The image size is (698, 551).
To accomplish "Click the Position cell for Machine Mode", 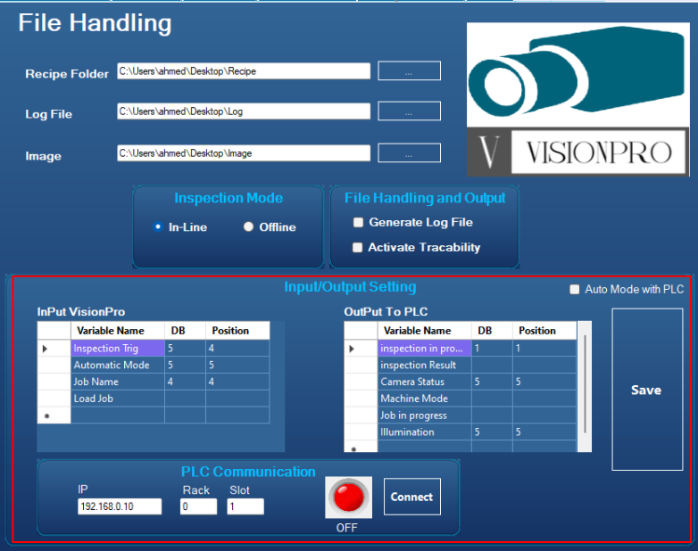I will 544,399.
